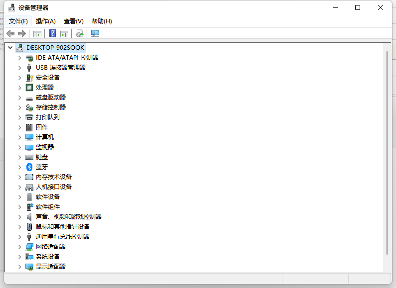Viewport: 396px width, 288px height.
Task: Open the 查看(V) menu
Action: (74, 21)
